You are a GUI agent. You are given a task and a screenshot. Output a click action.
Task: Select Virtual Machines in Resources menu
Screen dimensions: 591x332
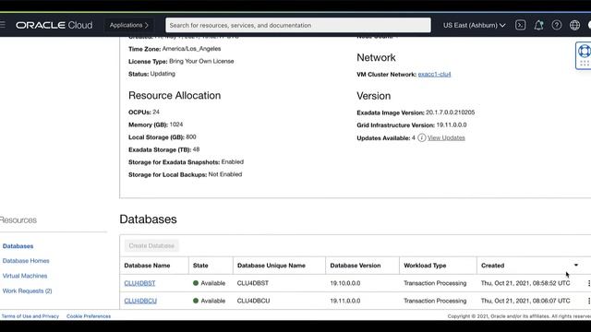point(25,276)
